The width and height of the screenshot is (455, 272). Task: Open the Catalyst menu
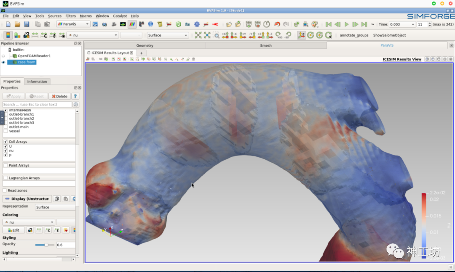click(120, 16)
